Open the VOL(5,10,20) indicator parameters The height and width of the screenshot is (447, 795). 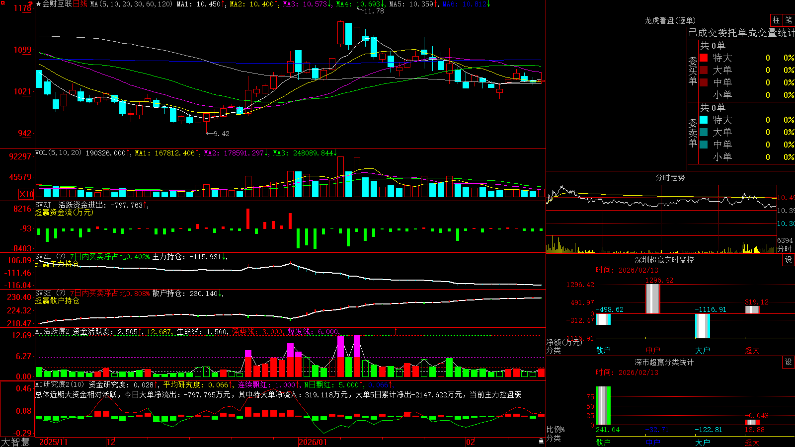click(x=58, y=153)
